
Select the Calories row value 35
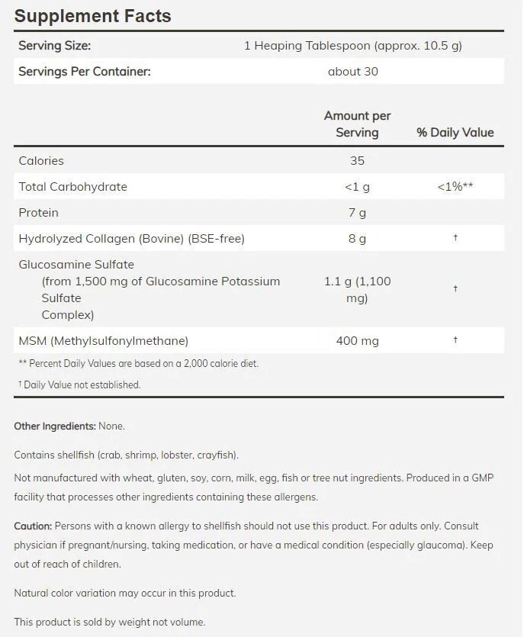pos(357,160)
